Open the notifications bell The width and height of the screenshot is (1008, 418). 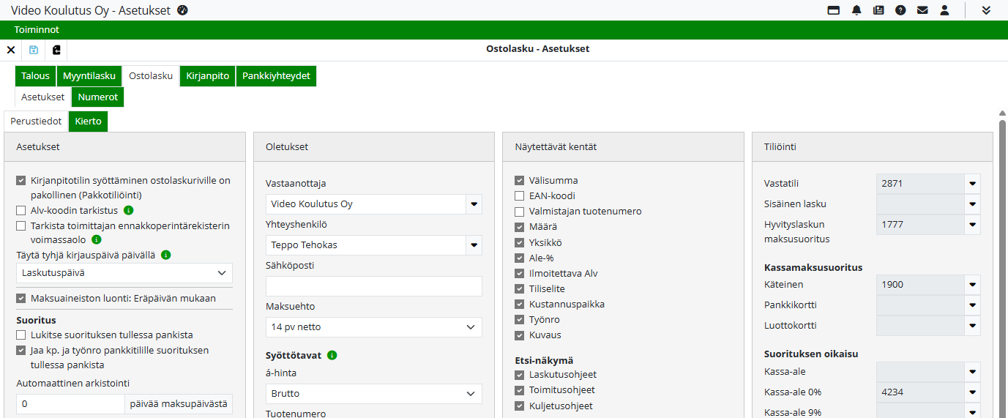point(856,10)
